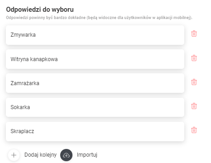Delete the Zmywarka answer with trash icon
This screenshot has height=163, width=211.
point(194,34)
